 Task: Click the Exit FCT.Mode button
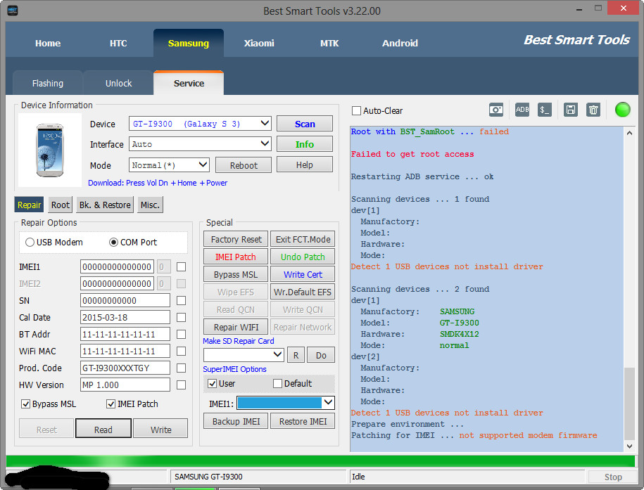303,239
